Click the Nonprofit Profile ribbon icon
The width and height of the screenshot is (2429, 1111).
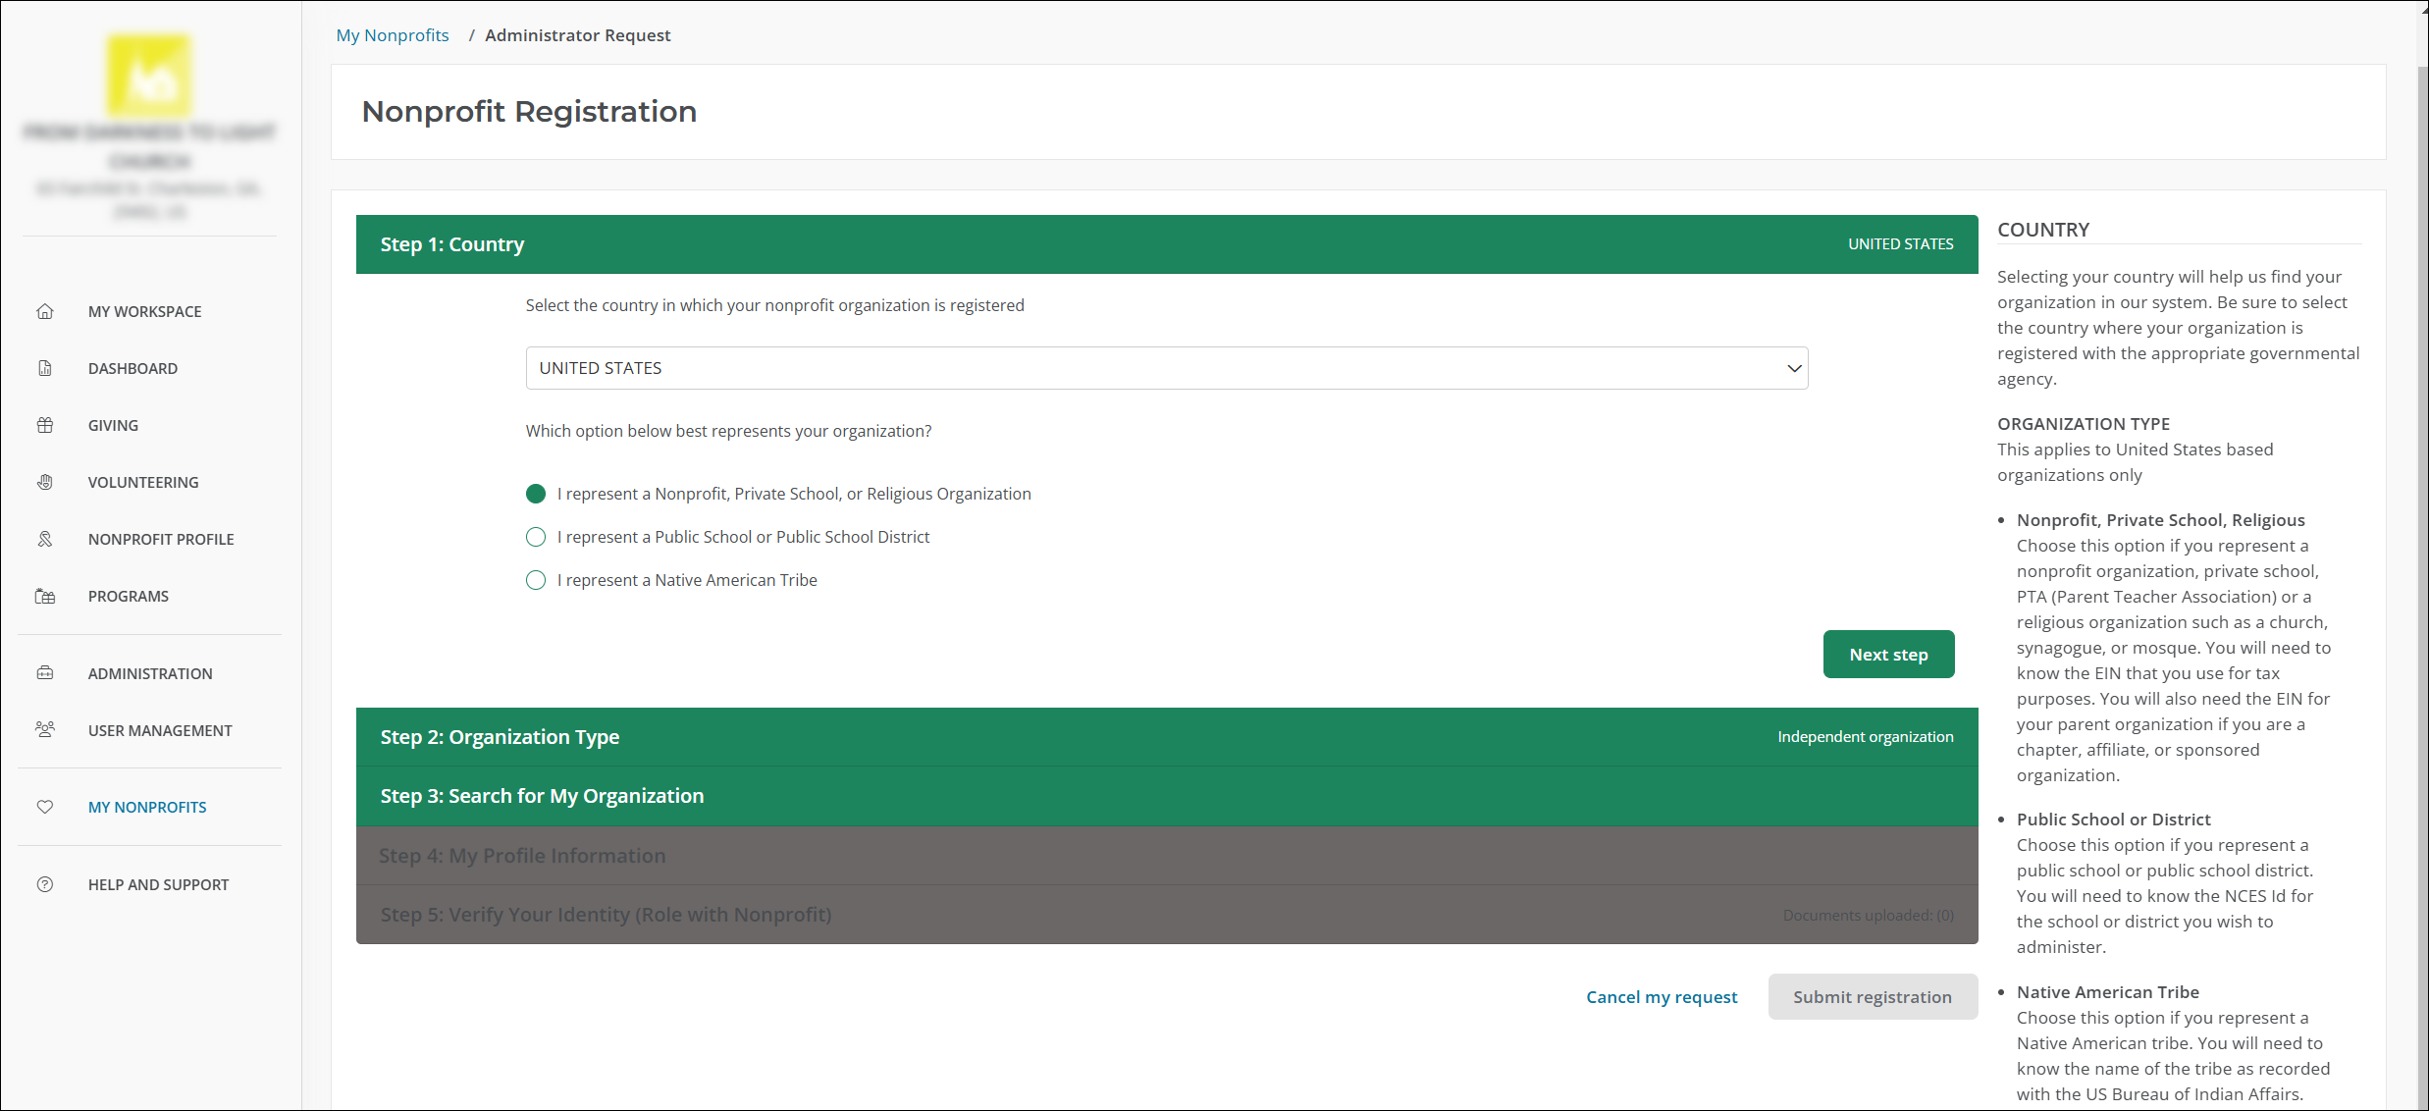[x=45, y=539]
